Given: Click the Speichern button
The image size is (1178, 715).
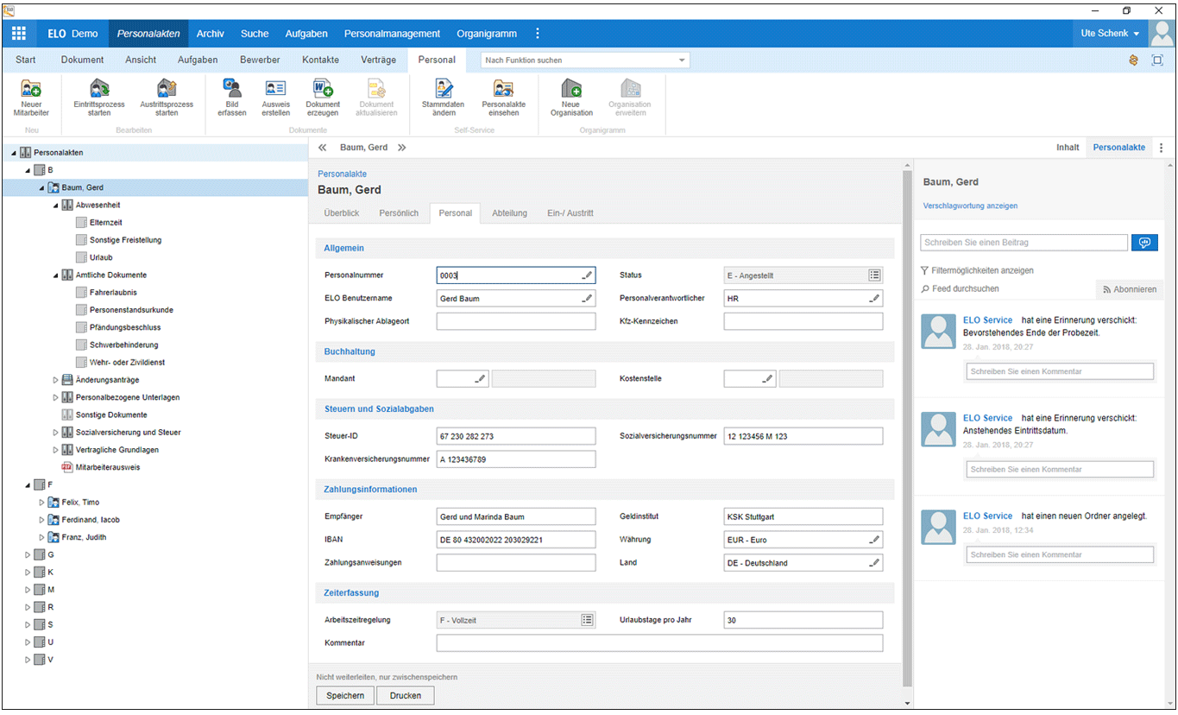Looking at the screenshot, I should click(x=345, y=695).
